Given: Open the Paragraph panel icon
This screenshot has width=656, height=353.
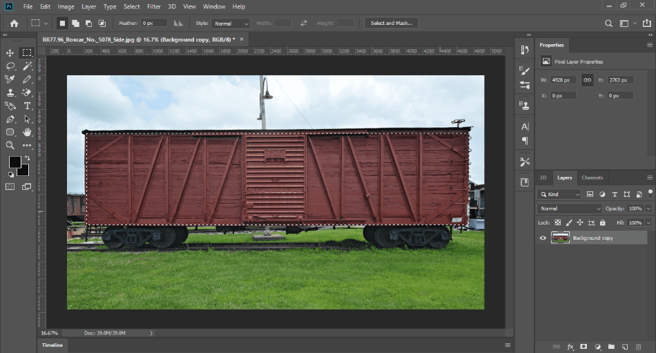Looking at the screenshot, I should click(x=525, y=141).
